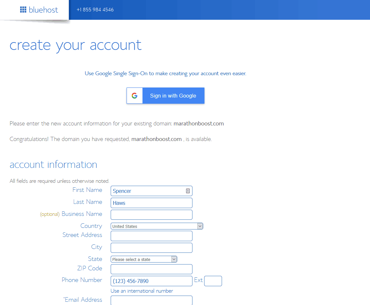Click the 'create your account' heading

[76, 45]
